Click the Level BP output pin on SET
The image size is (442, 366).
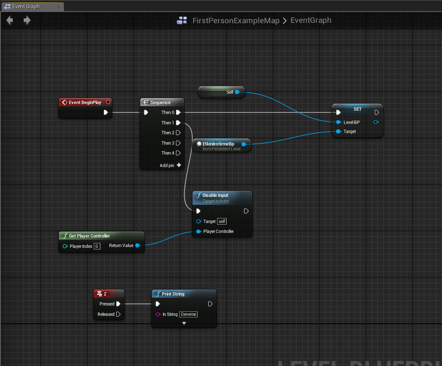coord(376,122)
